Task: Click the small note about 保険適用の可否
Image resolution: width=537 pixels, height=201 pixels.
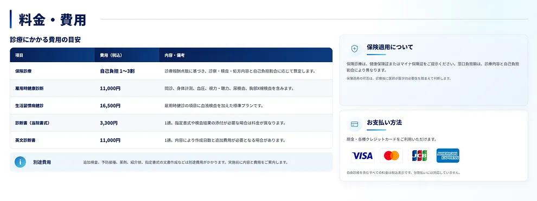Action: [x=399, y=78]
